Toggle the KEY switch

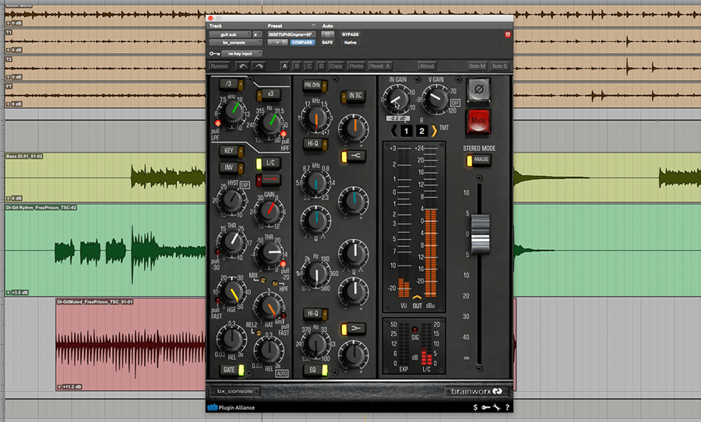click(x=231, y=151)
